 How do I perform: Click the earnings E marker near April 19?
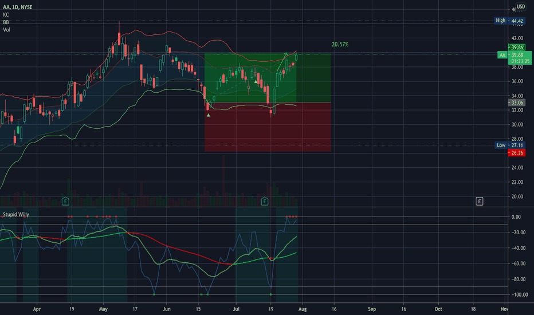point(65,201)
